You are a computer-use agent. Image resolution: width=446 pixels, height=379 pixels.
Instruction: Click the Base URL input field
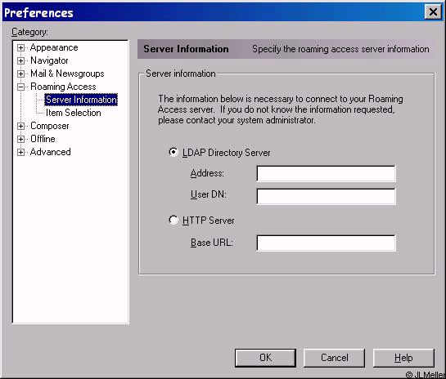pos(326,243)
